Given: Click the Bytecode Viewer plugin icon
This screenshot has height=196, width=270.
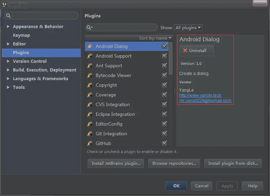Looking at the screenshot, I should click(90, 75).
